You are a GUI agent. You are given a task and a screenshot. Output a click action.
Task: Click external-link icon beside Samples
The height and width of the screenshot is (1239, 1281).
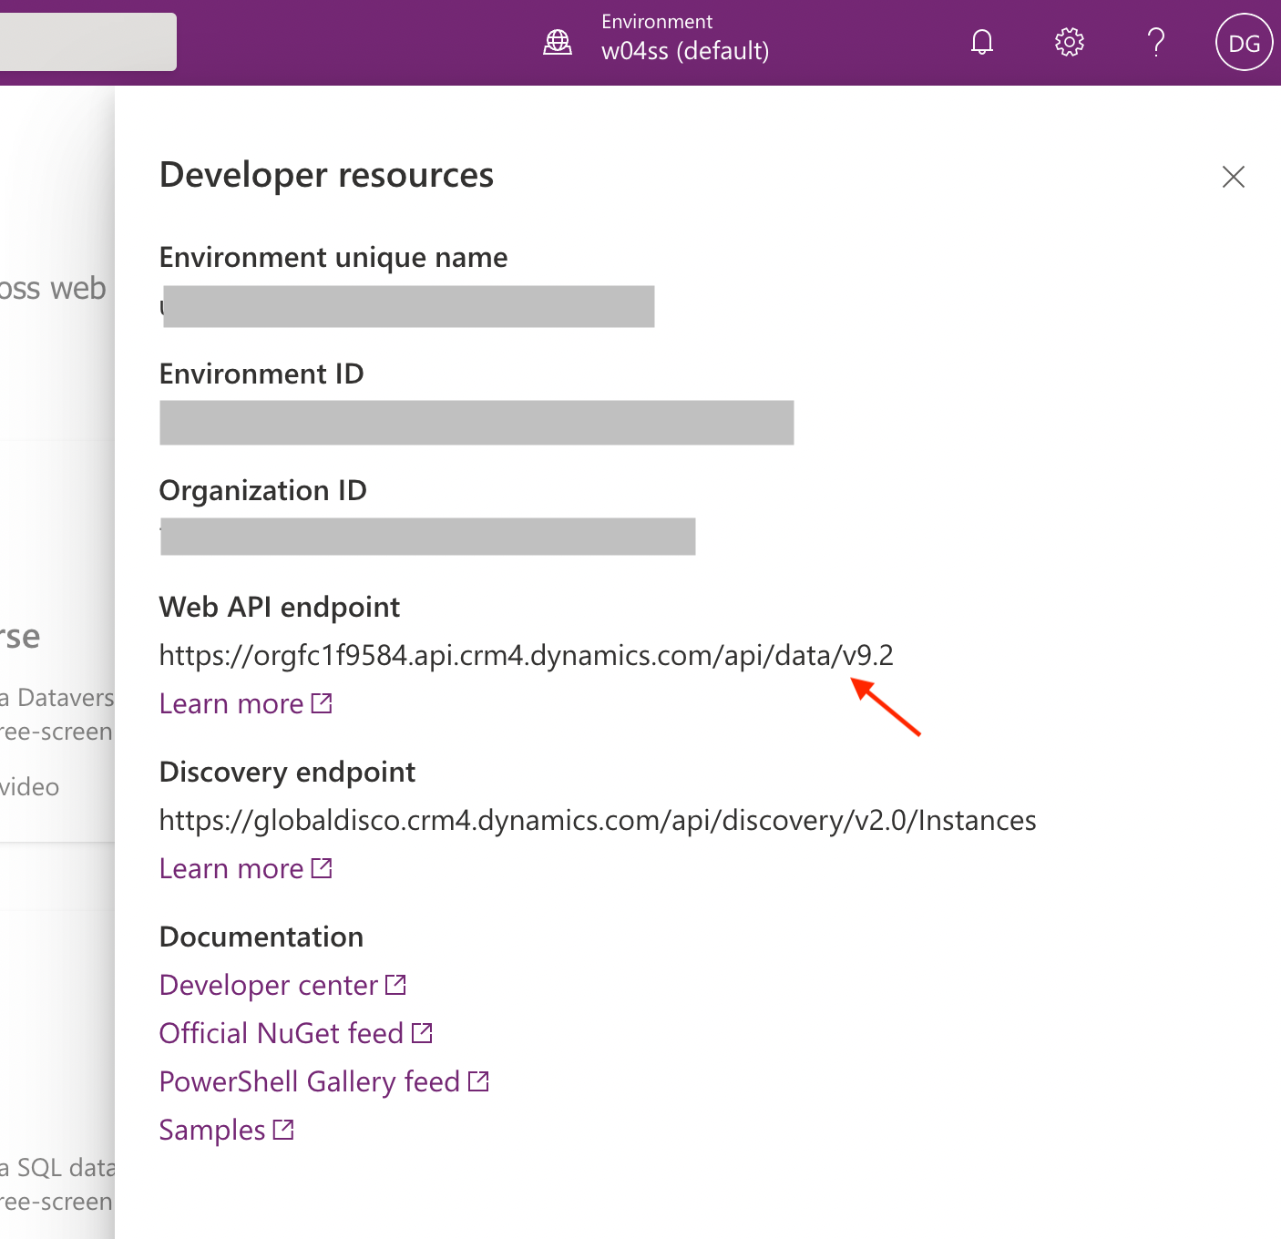click(283, 1130)
